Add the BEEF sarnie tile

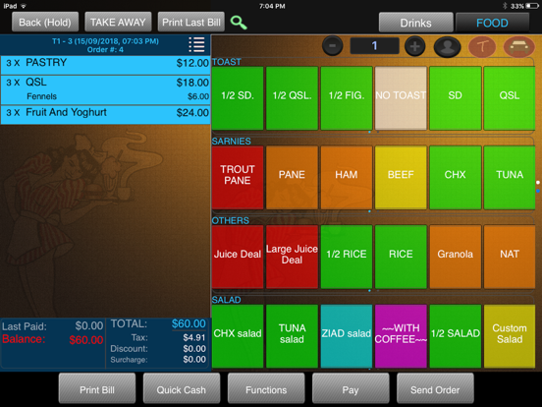coord(401,178)
